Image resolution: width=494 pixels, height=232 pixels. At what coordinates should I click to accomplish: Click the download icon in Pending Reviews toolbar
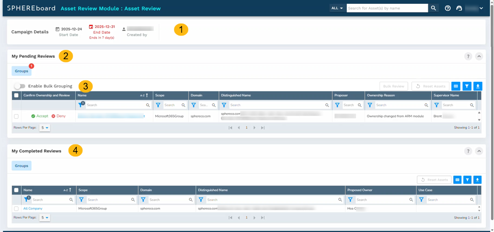pyautogui.click(x=478, y=86)
